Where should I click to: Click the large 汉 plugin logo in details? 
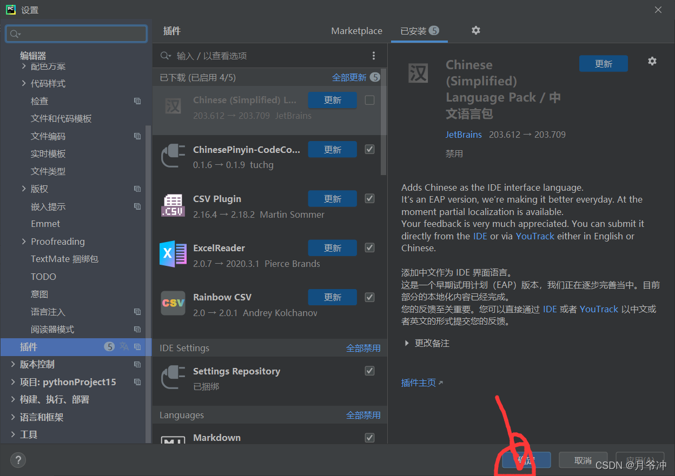pyautogui.click(x=418, y=73)
